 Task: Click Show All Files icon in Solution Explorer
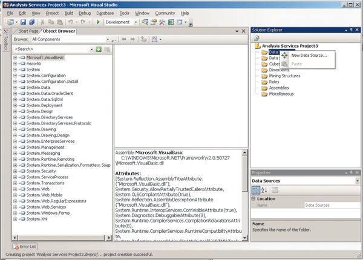coord(257,38)
